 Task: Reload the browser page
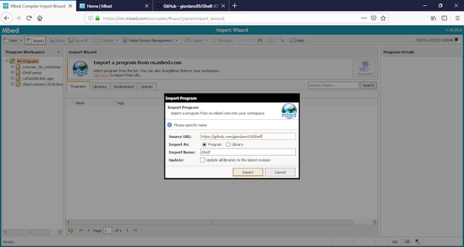pos(29,18)
